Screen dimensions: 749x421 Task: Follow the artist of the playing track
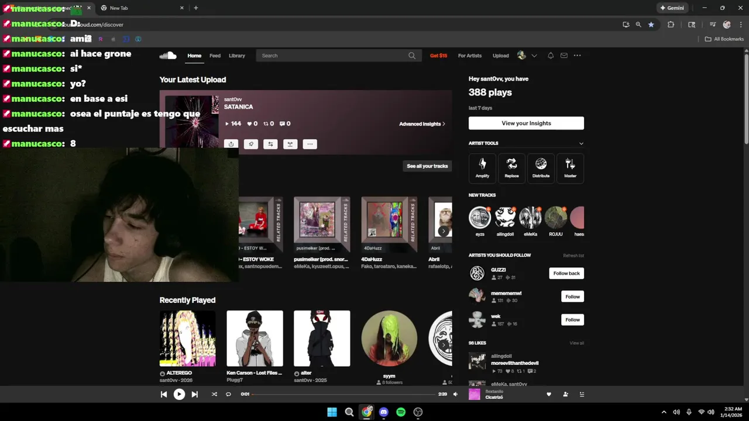click(x=565, y=394)
